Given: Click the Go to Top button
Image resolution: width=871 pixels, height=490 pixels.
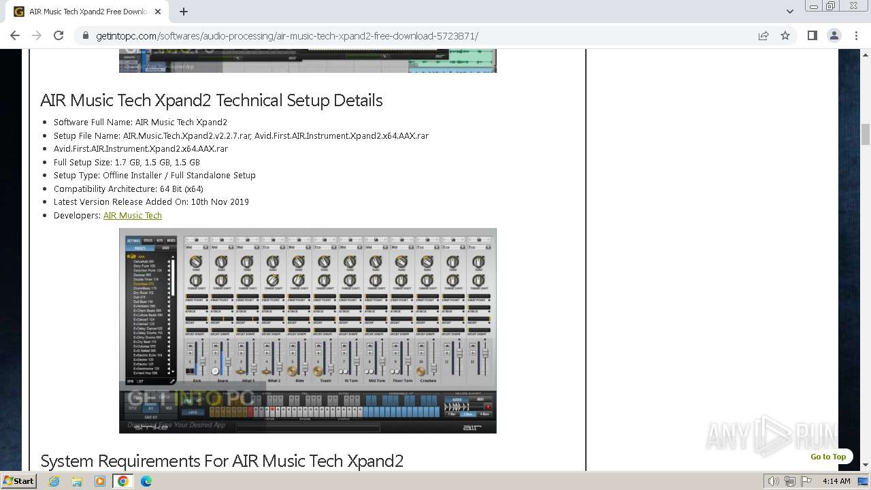Looking at the screenshot, I should tap(828, 457).
